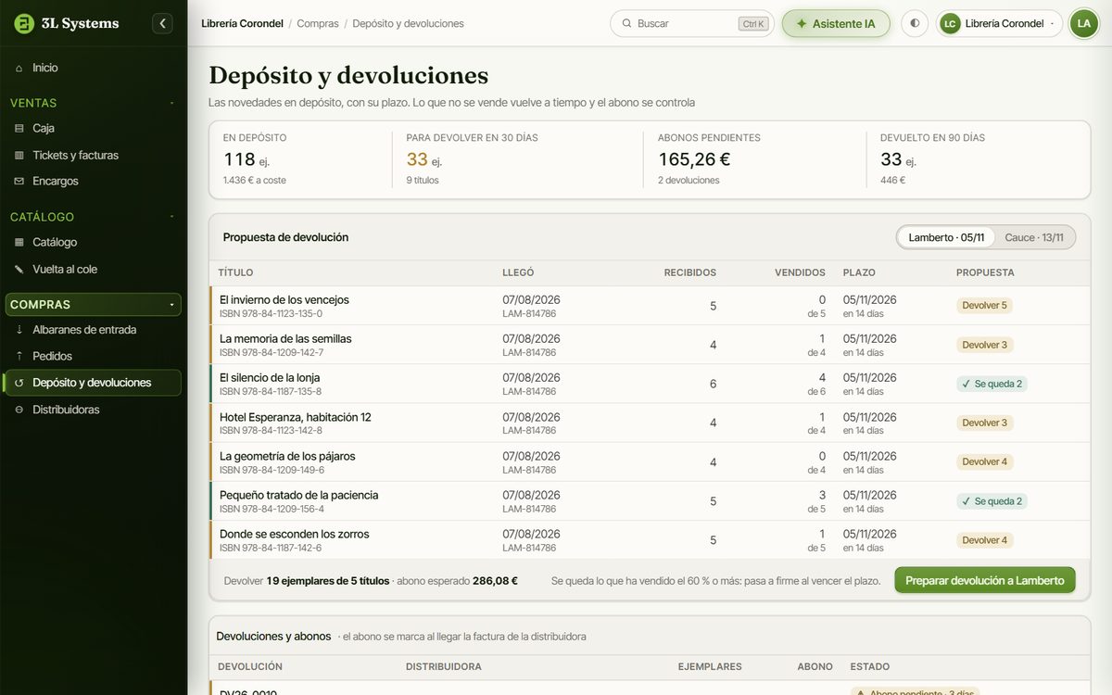This screenshot has width=1112, height=695.
Task: Click the DISTRIBUIDORA column header
Action: click(443, 666)
